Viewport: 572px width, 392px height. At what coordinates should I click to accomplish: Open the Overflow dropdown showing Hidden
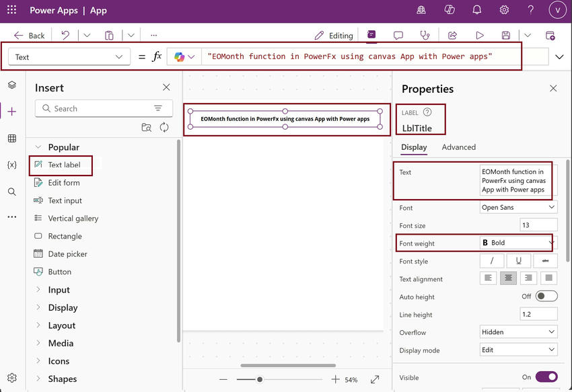click(x=518, y=332)
